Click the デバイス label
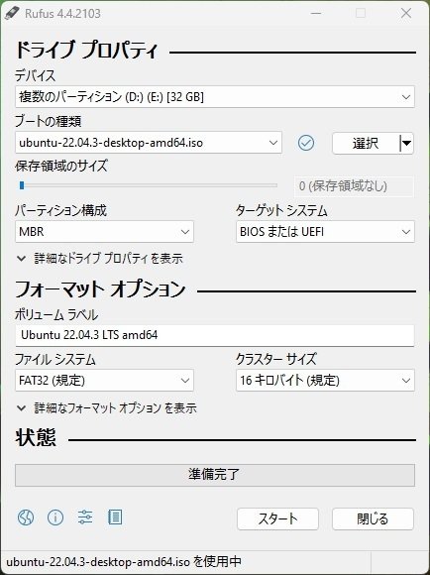The image size is (430, 575). point(36,76)
